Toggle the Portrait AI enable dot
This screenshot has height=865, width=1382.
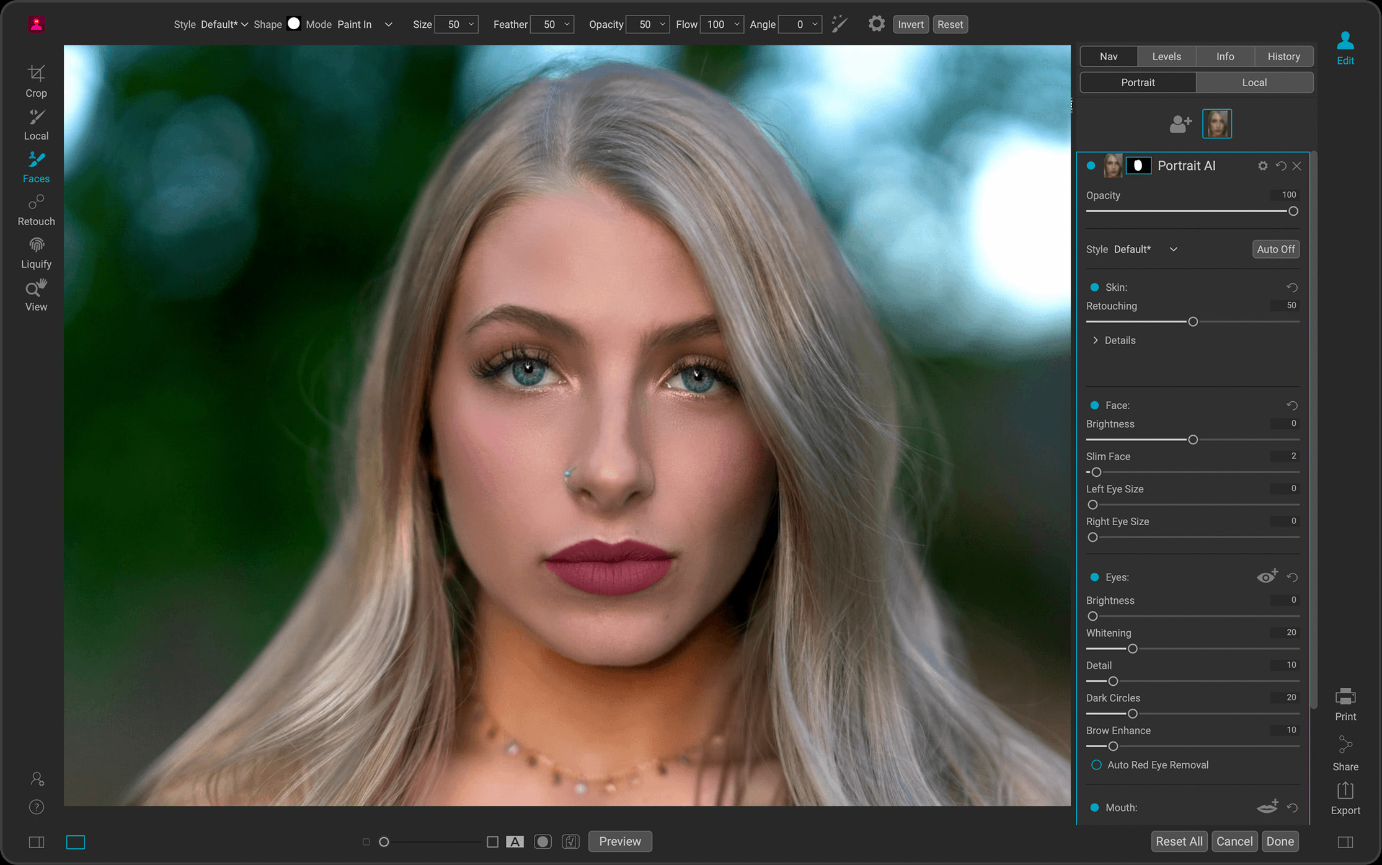click(x=1091, y=166)
